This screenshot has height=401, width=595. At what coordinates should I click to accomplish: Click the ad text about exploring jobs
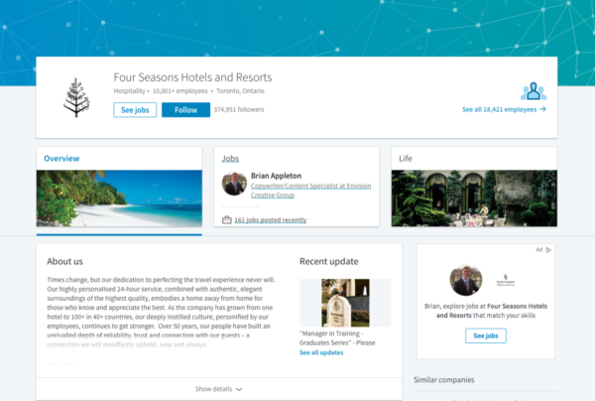[486, 311]
